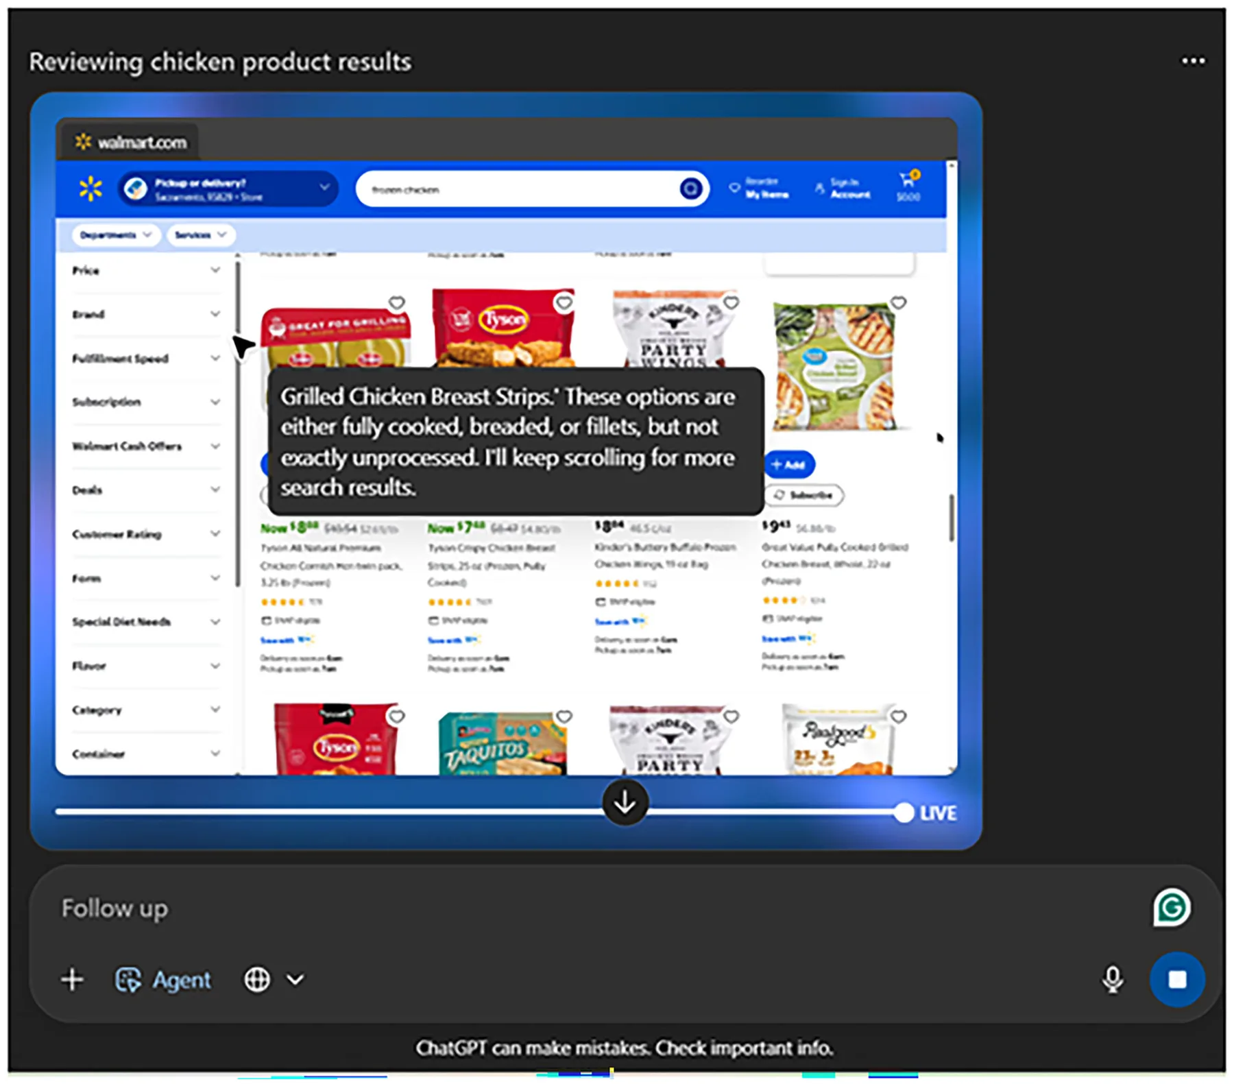Click the timeline slider handle
Viewport: 1234px width, 1084px height.
pos(904,812)
